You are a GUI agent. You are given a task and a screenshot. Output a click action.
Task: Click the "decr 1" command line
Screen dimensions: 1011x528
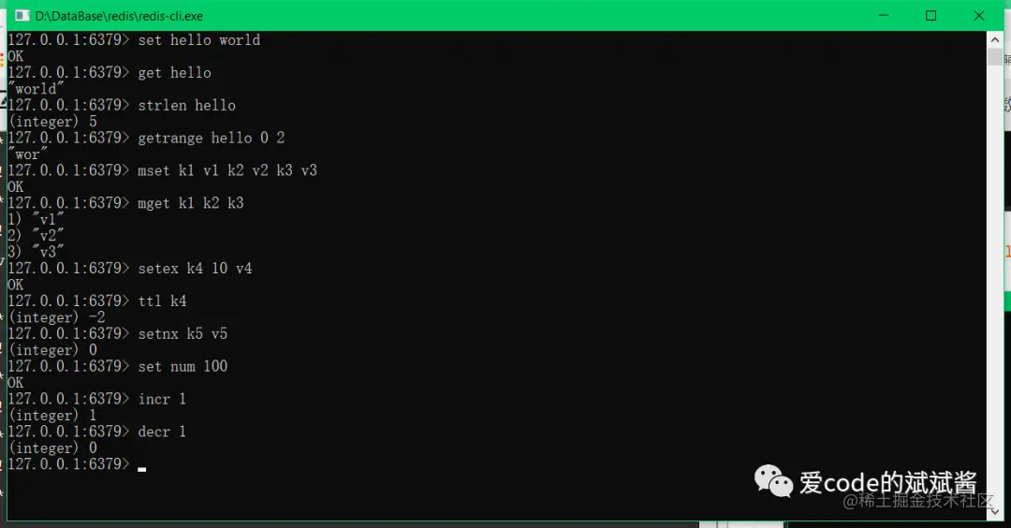(96, 432)
